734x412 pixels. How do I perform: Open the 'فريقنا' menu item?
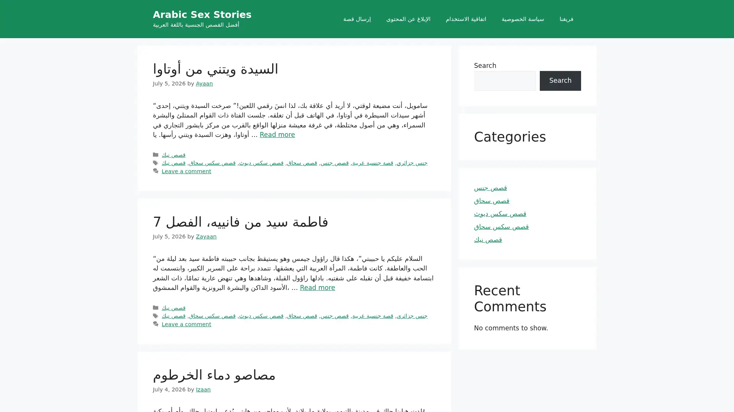[566, 19]
